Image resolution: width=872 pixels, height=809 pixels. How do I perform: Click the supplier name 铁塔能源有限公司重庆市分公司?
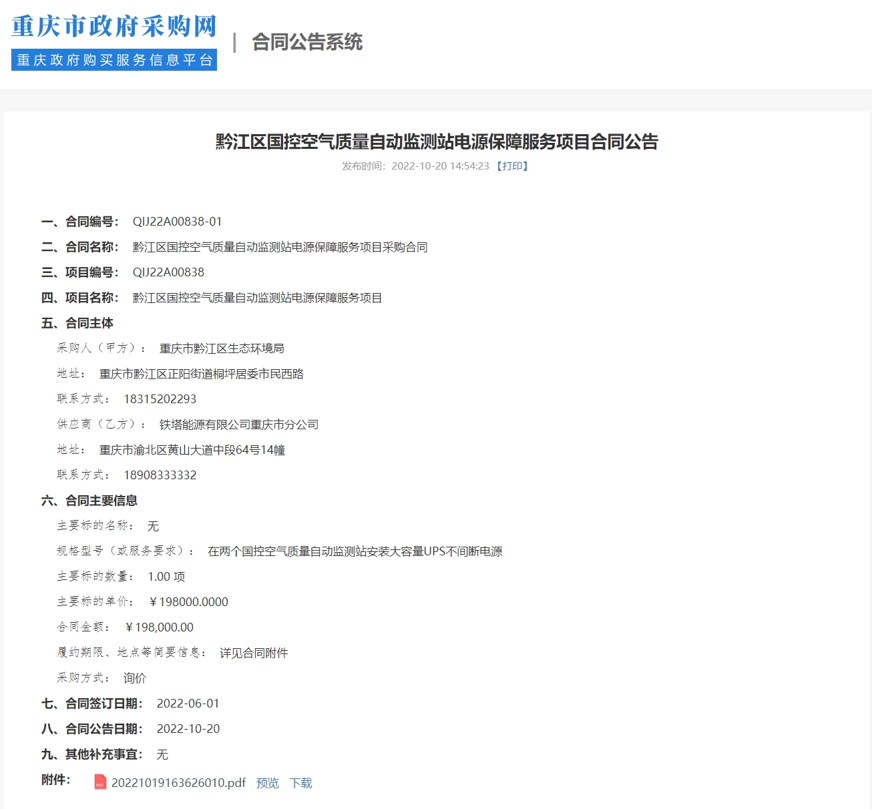pos(238,425)
